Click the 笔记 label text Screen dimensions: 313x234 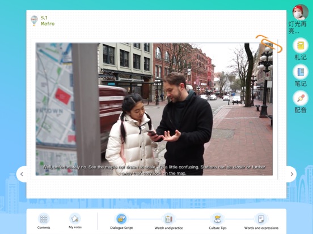coord(301,84)
